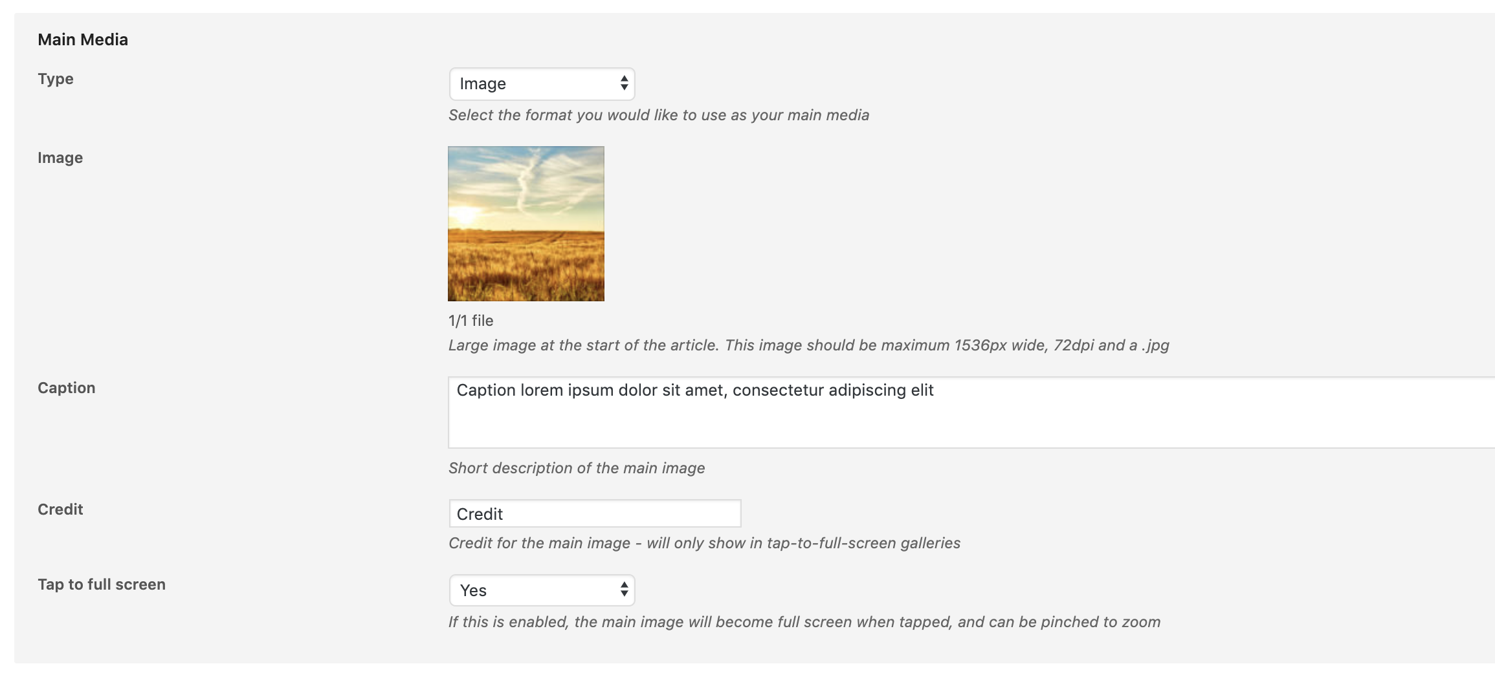
Task: Click the Image field label
Action: click(60, 158)
